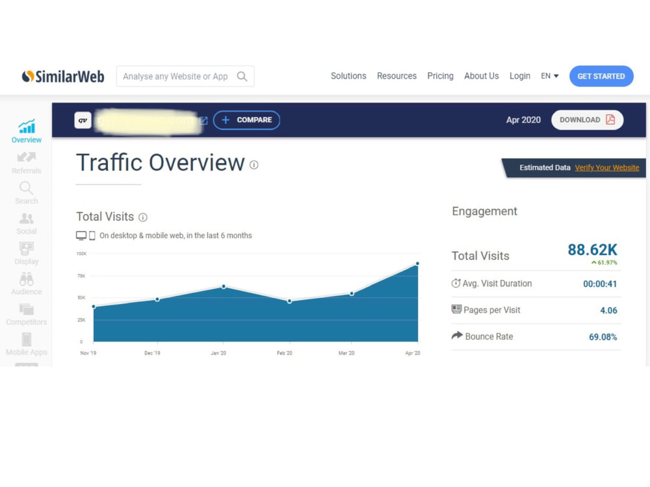Open the Search sidebar section

click(26, 193)
